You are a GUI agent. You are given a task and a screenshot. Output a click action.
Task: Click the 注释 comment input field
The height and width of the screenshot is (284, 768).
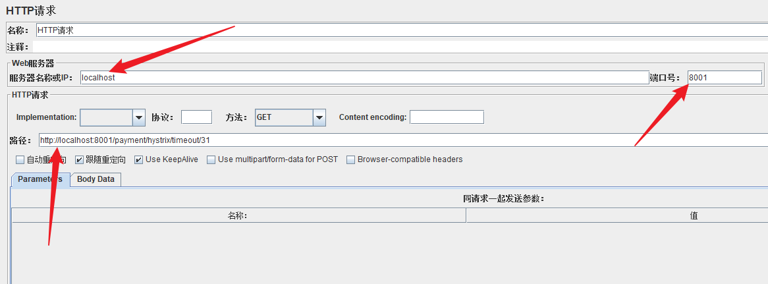coord(395,47)
